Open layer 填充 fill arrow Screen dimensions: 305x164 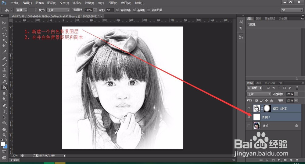tap(296, 100)
